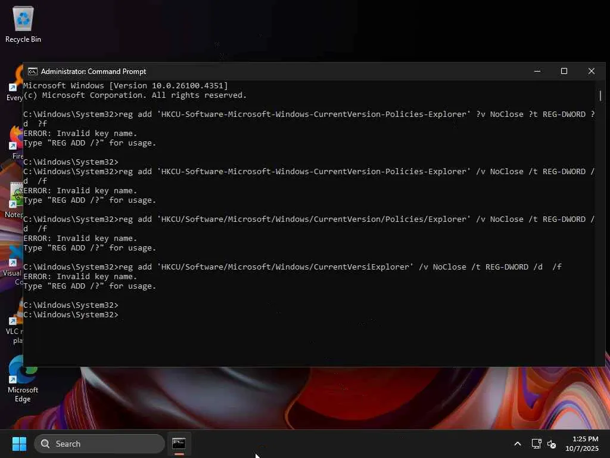The image size is (610, 458).
Task: Close the Administrator Command Prompt window
Action: [x=592, y=72]
